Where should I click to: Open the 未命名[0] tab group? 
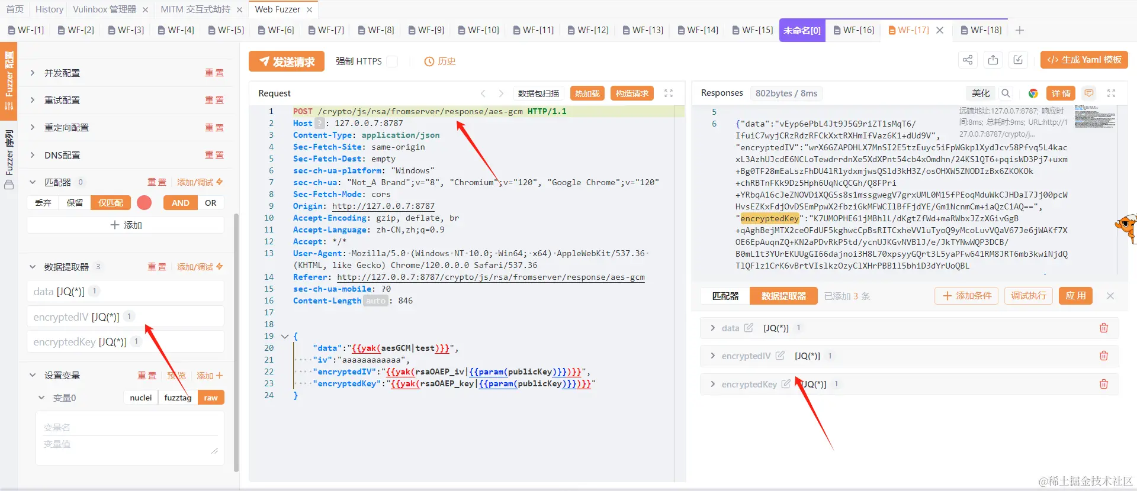tap(802, 30)
